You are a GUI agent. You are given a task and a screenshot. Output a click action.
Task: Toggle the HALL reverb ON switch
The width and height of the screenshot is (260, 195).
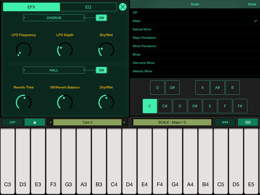click(101, 70)
